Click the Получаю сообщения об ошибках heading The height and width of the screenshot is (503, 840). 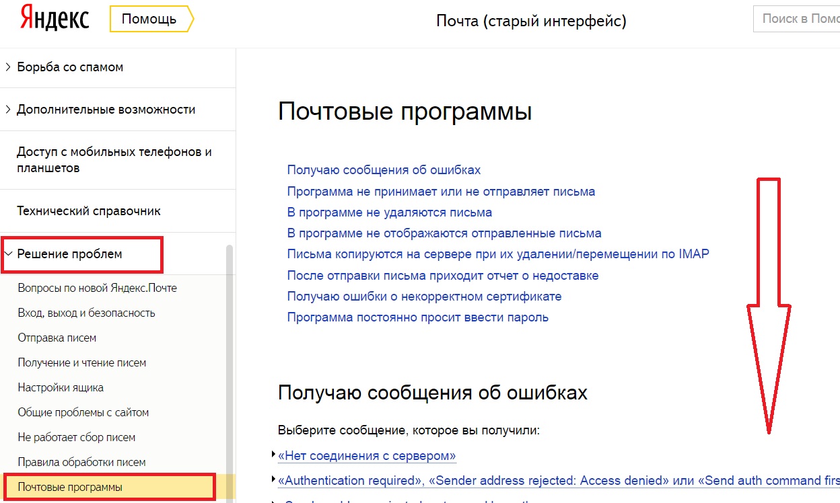pyautogui.click(x=432, y=393)
